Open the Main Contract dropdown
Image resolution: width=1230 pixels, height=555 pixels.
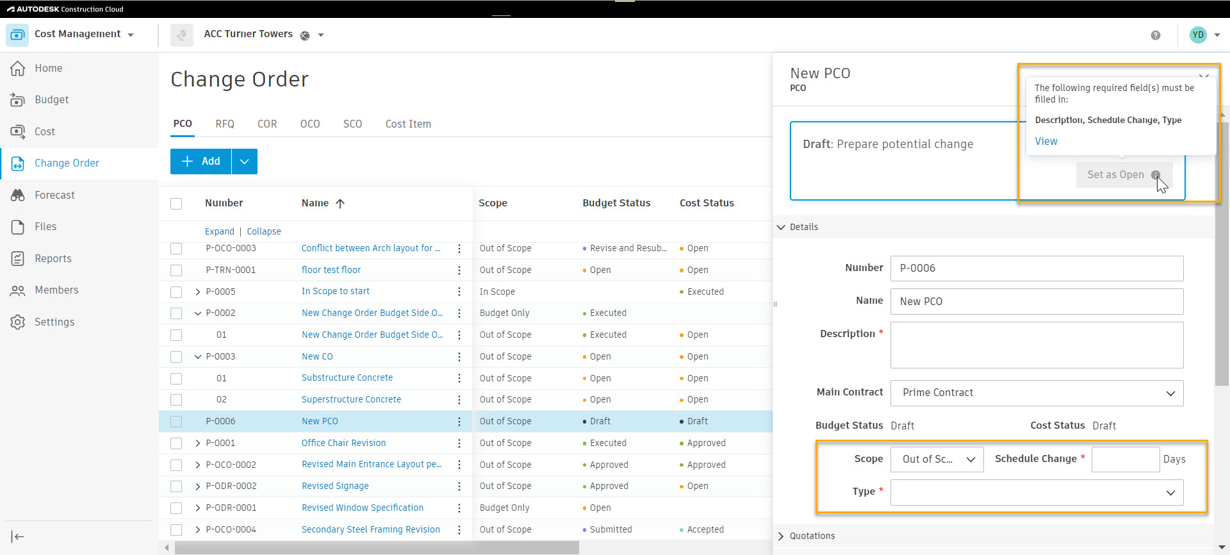pos(1037,393)
